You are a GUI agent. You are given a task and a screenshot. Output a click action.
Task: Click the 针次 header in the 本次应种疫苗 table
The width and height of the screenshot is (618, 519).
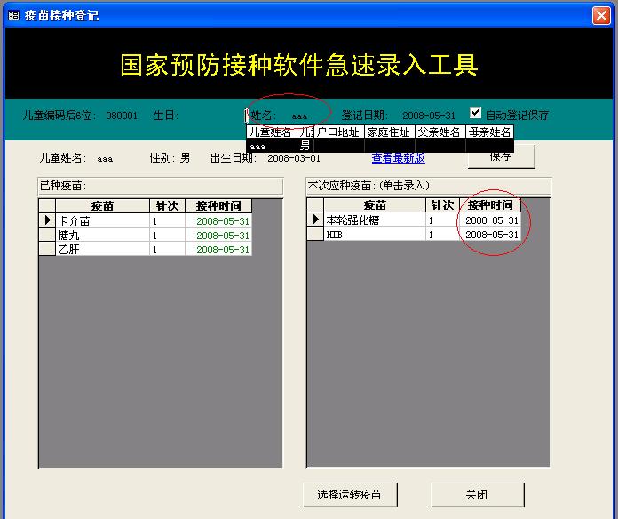pos(441,204)
